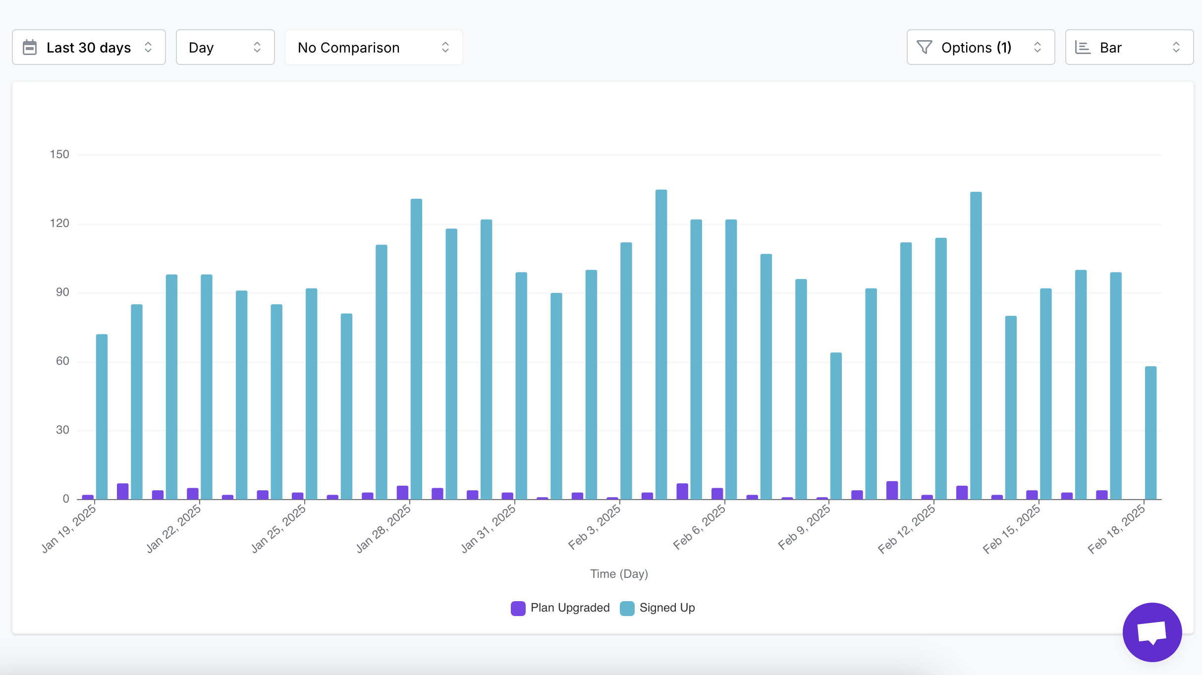Click the calendar icon in date range selector

click(x=30, y=48)
